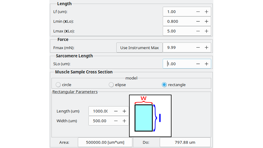Increase rectangular Length (um) with plus
Image resolution: width=263 pixels, height=148 pixels.
click(x=124, y=111)
